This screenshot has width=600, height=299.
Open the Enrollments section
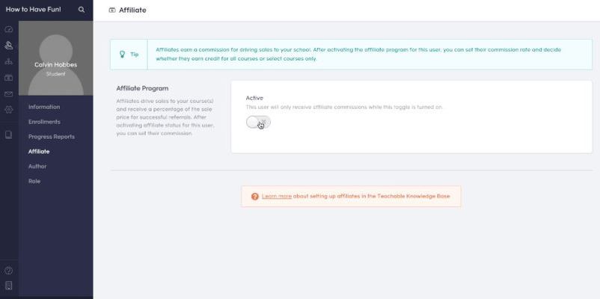coord(44,122)
